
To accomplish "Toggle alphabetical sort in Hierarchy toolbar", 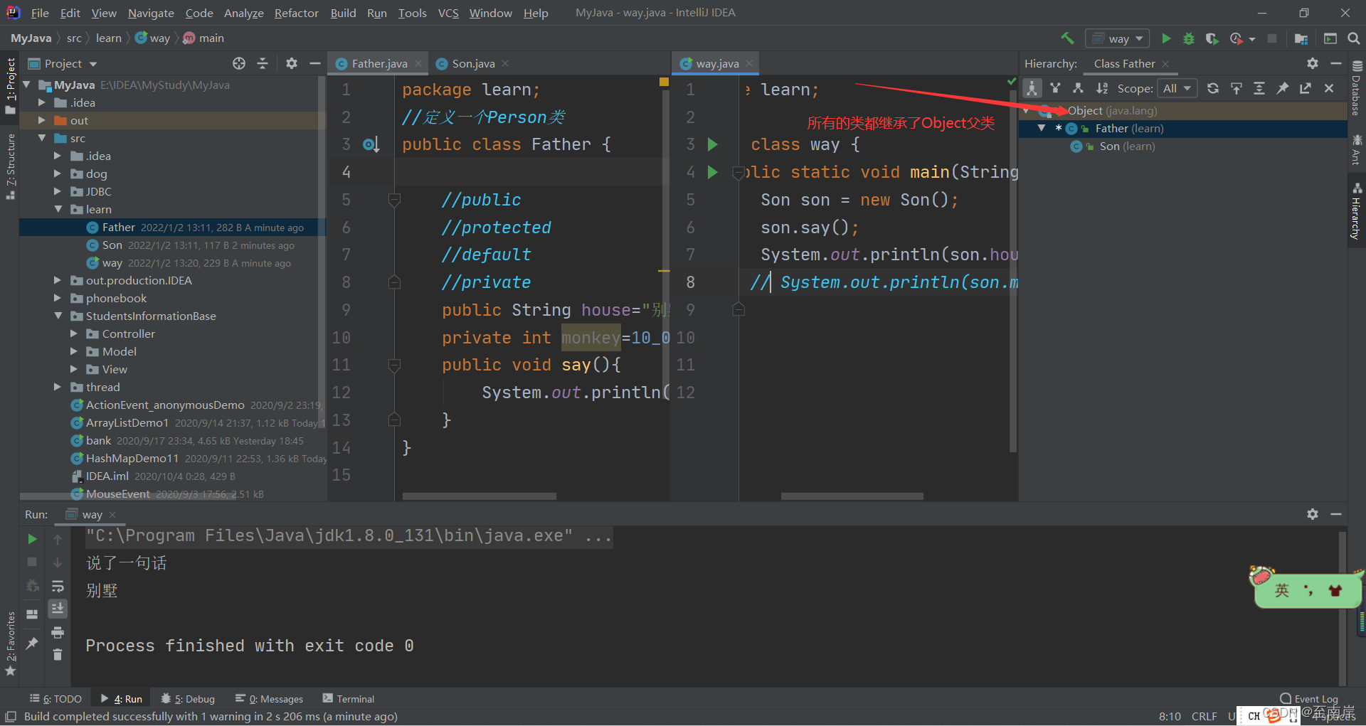I will (1102, 88).
